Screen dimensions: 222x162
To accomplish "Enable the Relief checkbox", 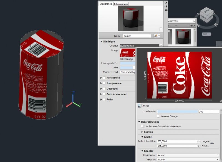I will [104, 100].
